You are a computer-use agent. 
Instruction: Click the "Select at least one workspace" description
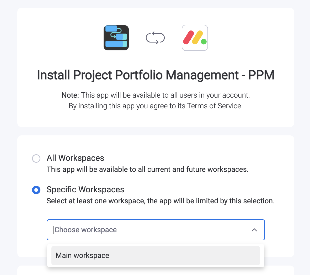click(161, 201)
